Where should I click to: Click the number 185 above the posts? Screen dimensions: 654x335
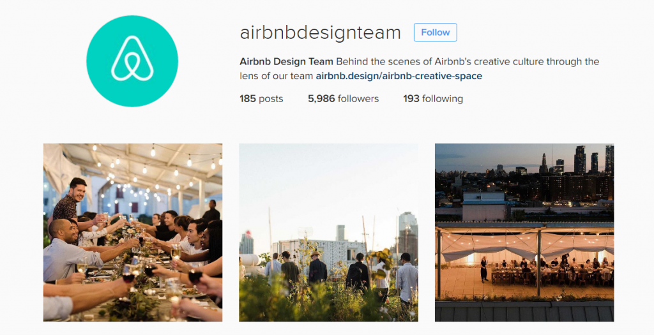pos(248,99)
